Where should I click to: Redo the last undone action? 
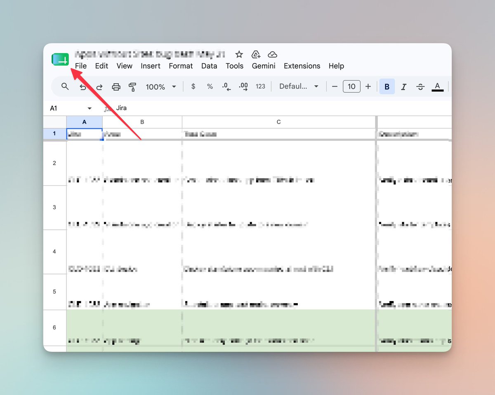pos(99,87)
